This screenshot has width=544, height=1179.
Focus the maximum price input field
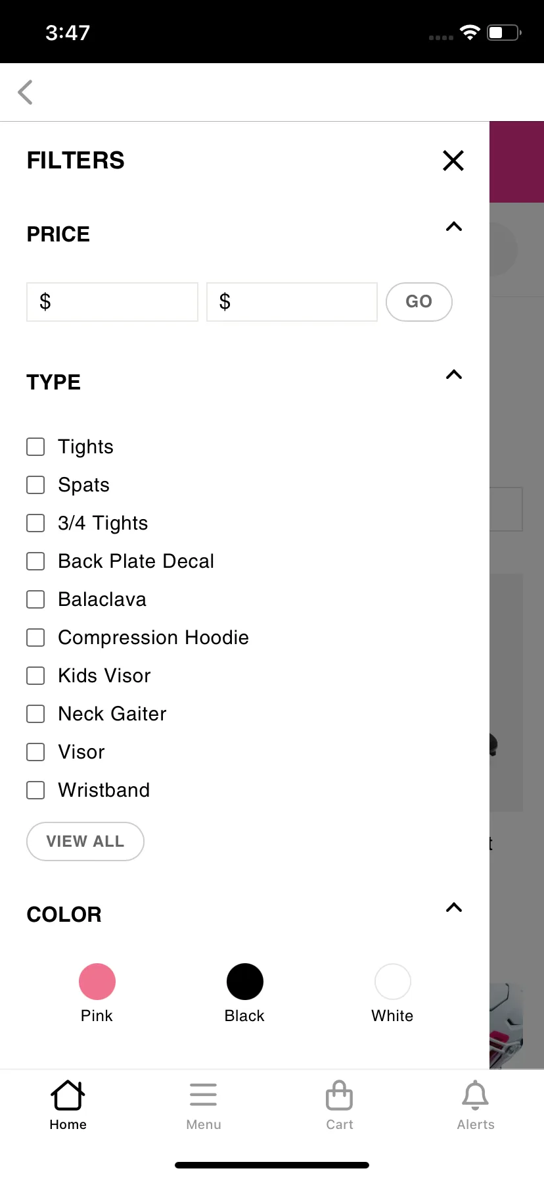pyautogui.click(x=292, y=302)
